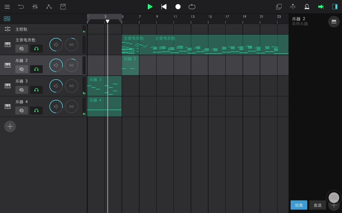Viewport: 342px width, 213px height.
Task: Select the 乐器 4 clip in timeline
Action: 104,106
